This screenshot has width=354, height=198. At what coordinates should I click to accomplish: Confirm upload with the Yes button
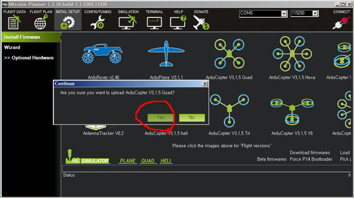161,117
